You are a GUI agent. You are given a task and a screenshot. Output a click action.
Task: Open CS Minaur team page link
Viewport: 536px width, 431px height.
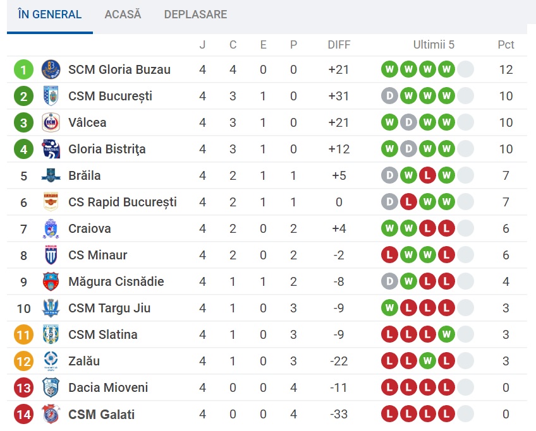[x=97, y=255]
